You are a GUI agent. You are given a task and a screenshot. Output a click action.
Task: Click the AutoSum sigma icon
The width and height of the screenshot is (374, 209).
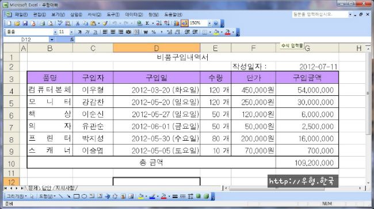(147, 24)
